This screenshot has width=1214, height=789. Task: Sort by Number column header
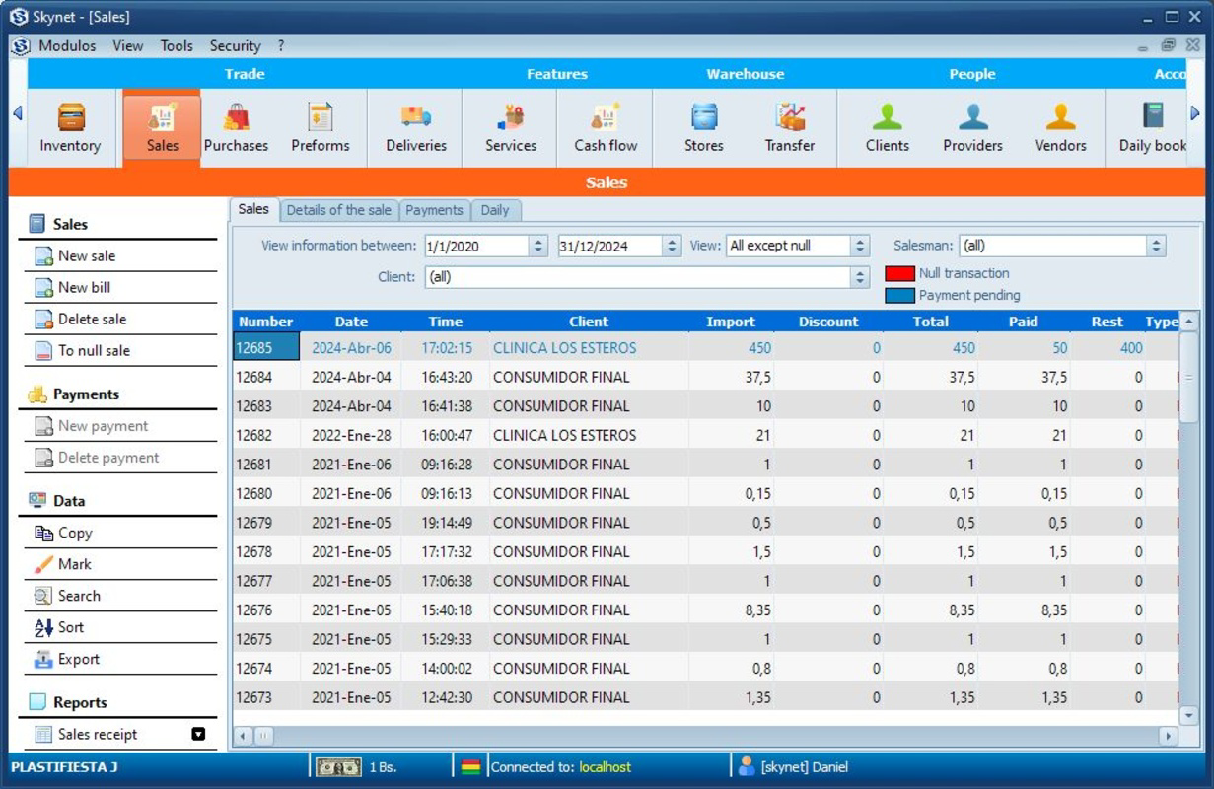point(266,322)
